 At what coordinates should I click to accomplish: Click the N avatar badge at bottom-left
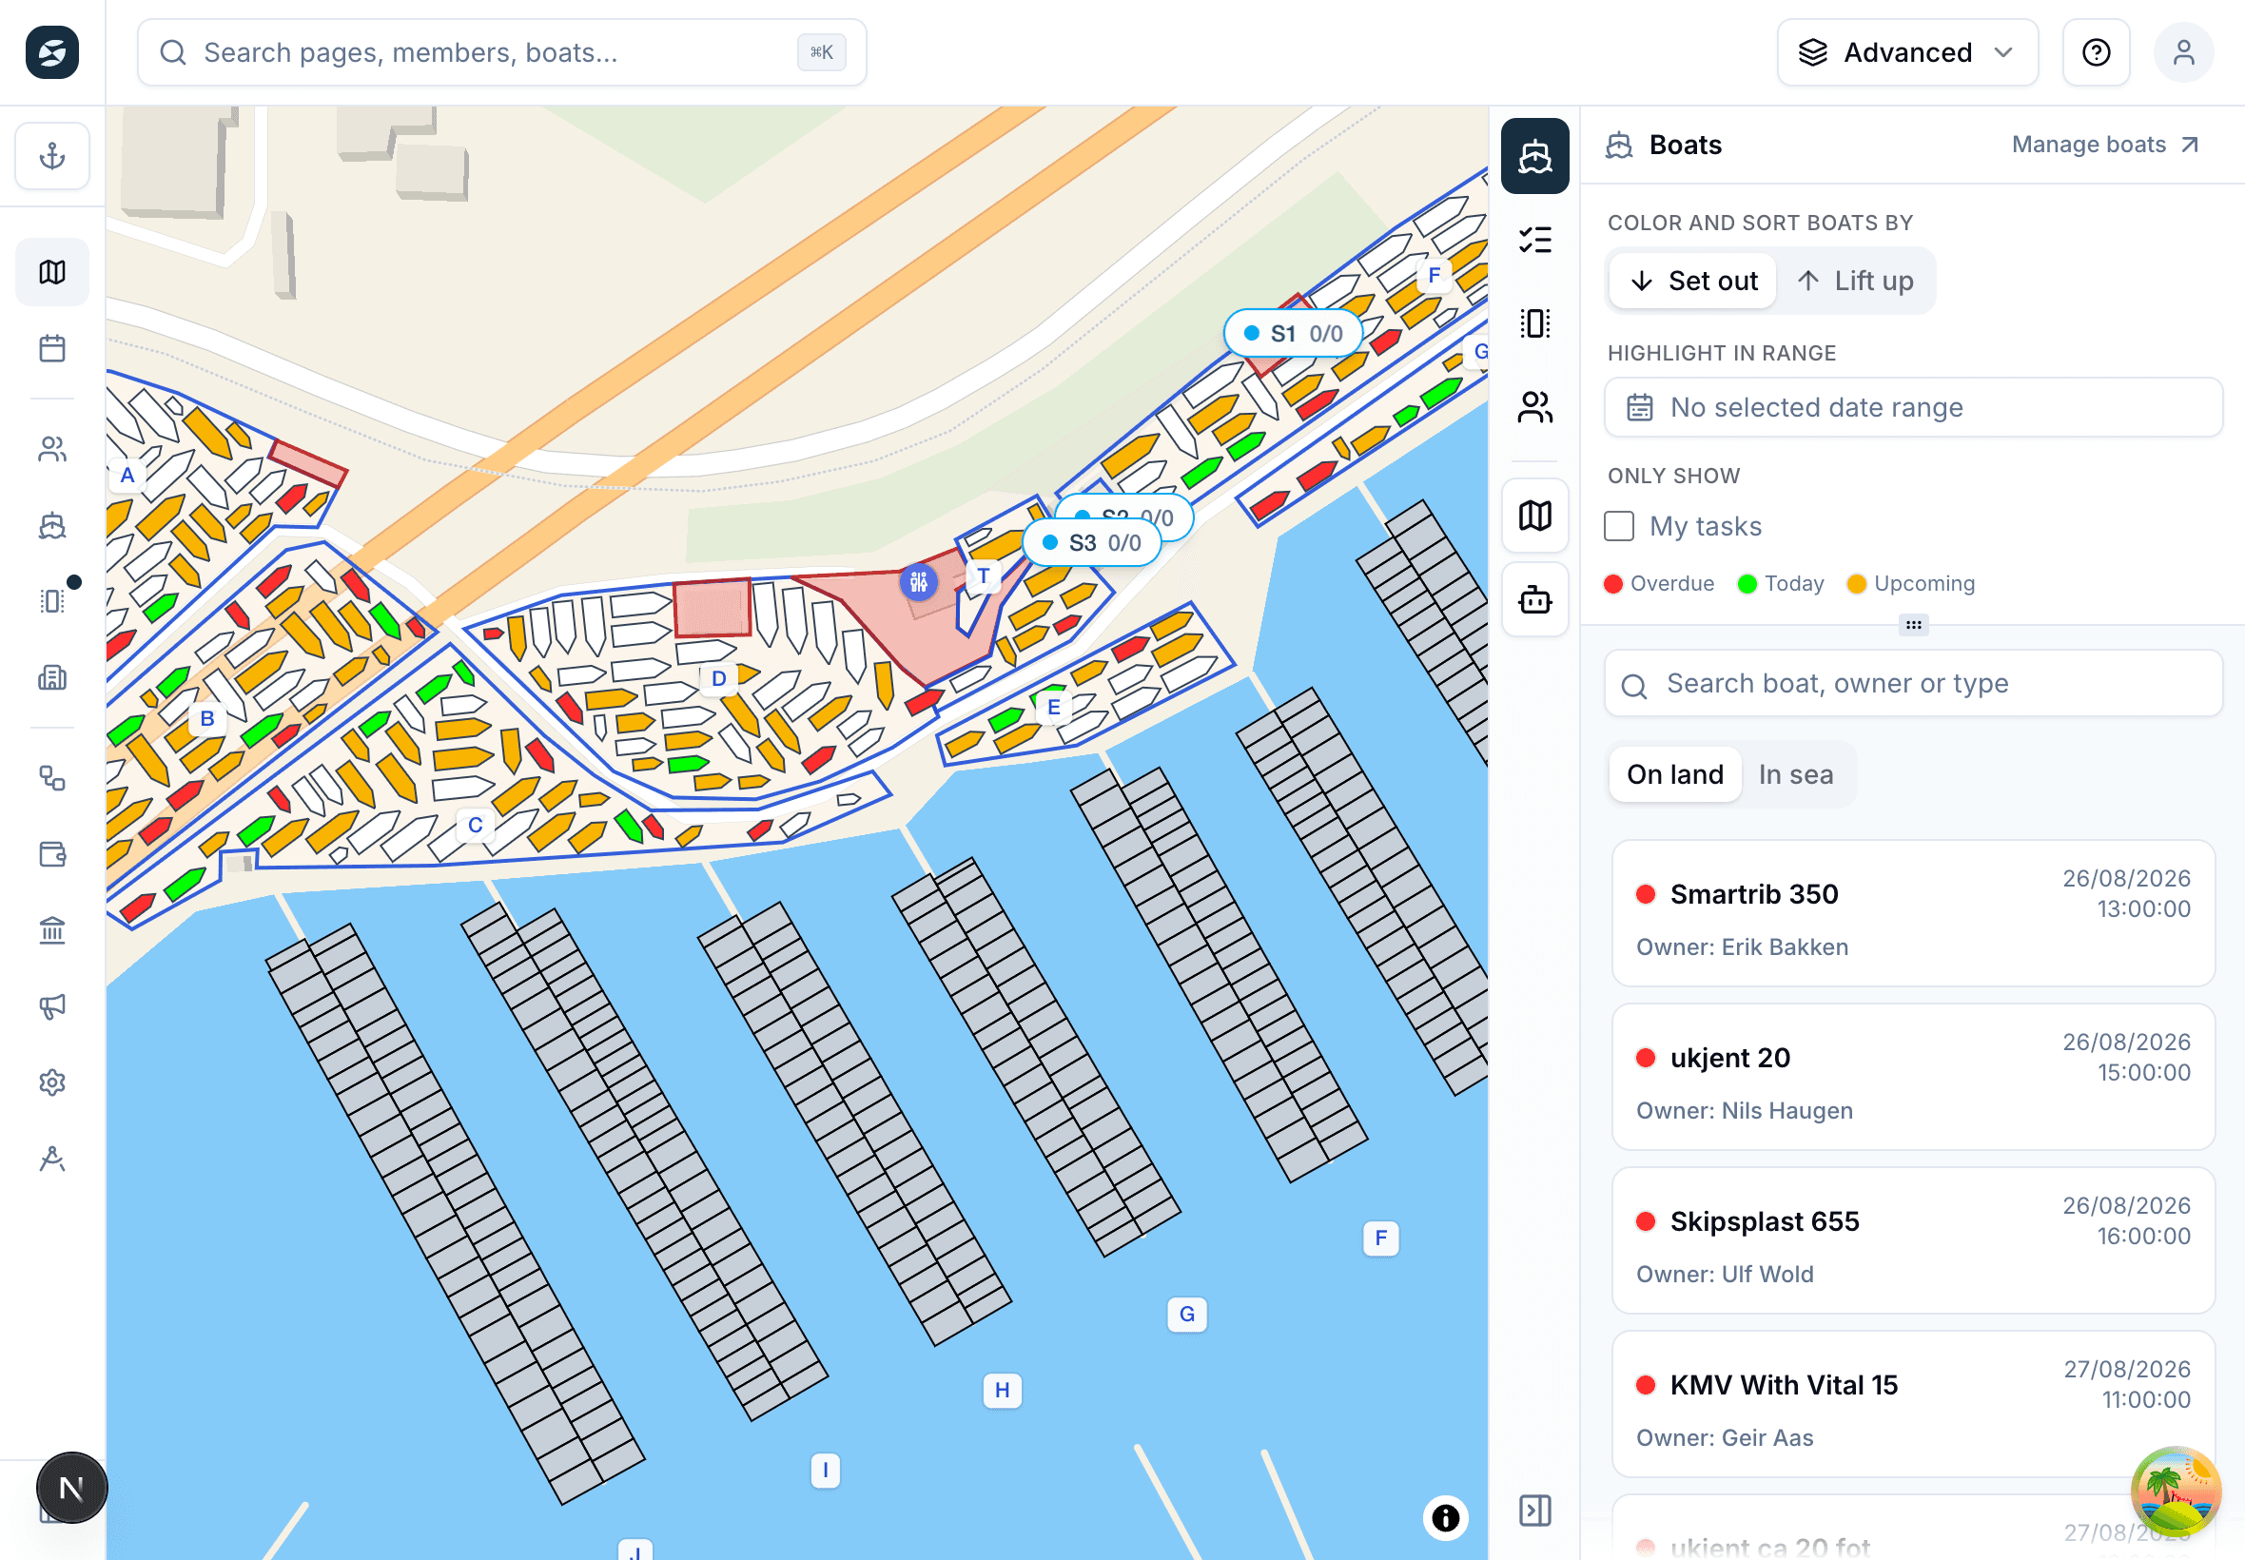point(71,1488)
